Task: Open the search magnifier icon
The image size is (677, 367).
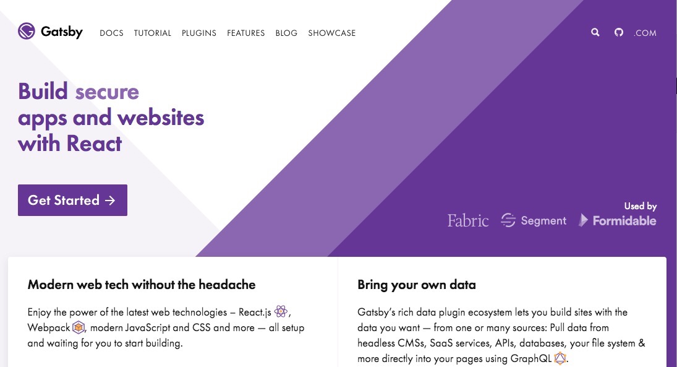Action: click(x=595, y=32)
